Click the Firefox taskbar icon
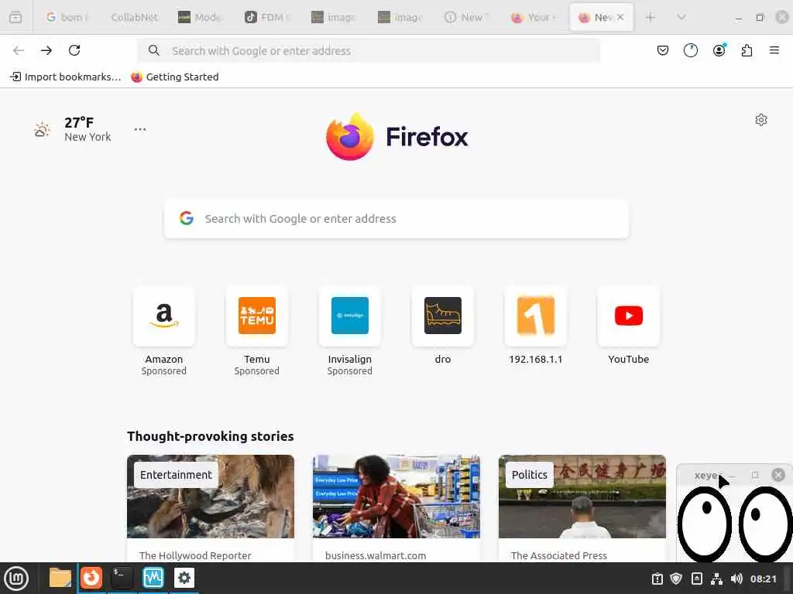 [x=91, y=578]
